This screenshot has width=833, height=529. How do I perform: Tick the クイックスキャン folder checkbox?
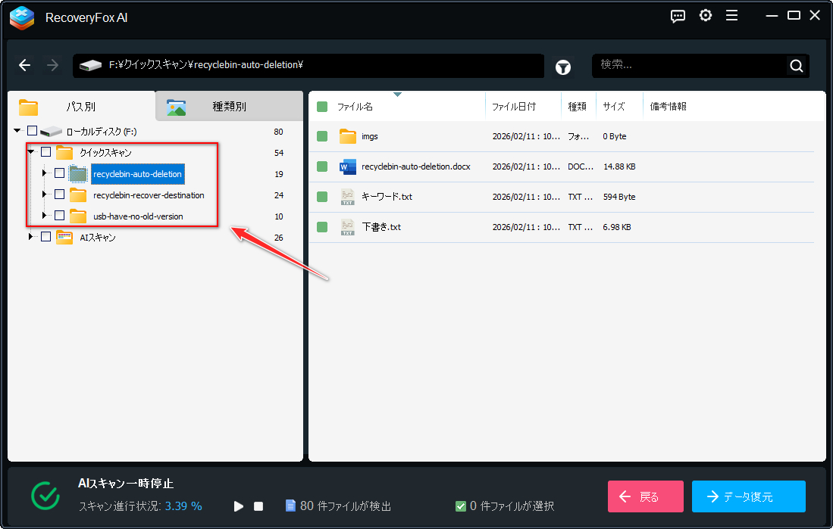[x=45, y=153]
